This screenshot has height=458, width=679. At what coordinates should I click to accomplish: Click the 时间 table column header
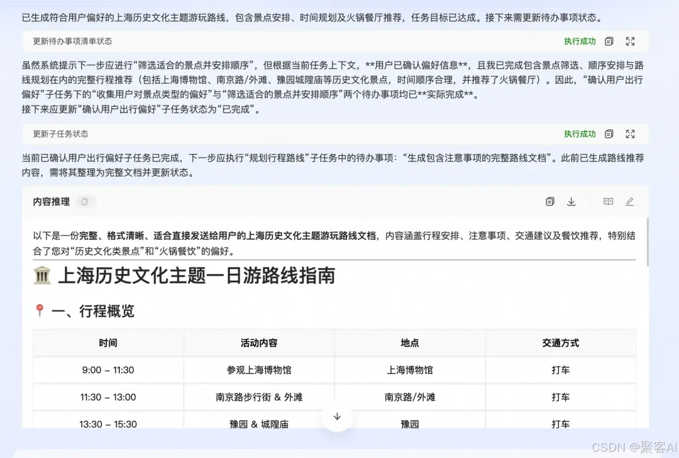click(108, 343)
